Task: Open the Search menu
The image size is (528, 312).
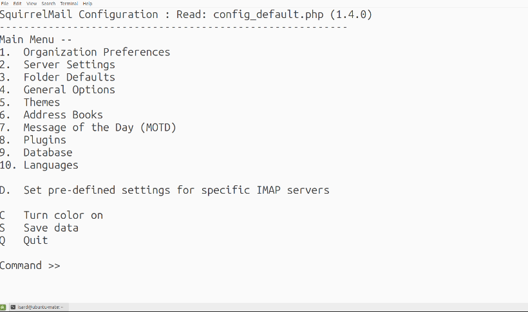Action: point(48,3)
